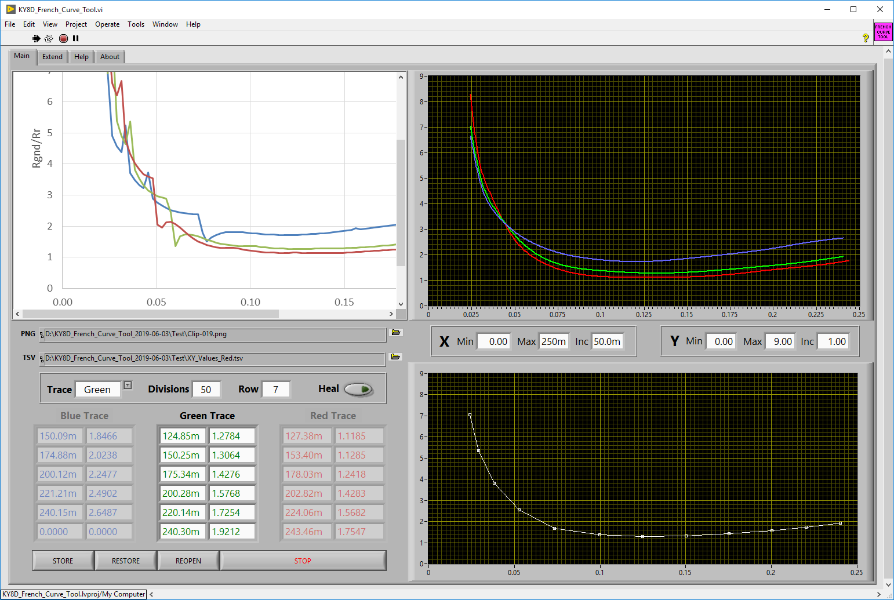Open the Operate menu
The image size is (894, 600).
click(107, 24)
